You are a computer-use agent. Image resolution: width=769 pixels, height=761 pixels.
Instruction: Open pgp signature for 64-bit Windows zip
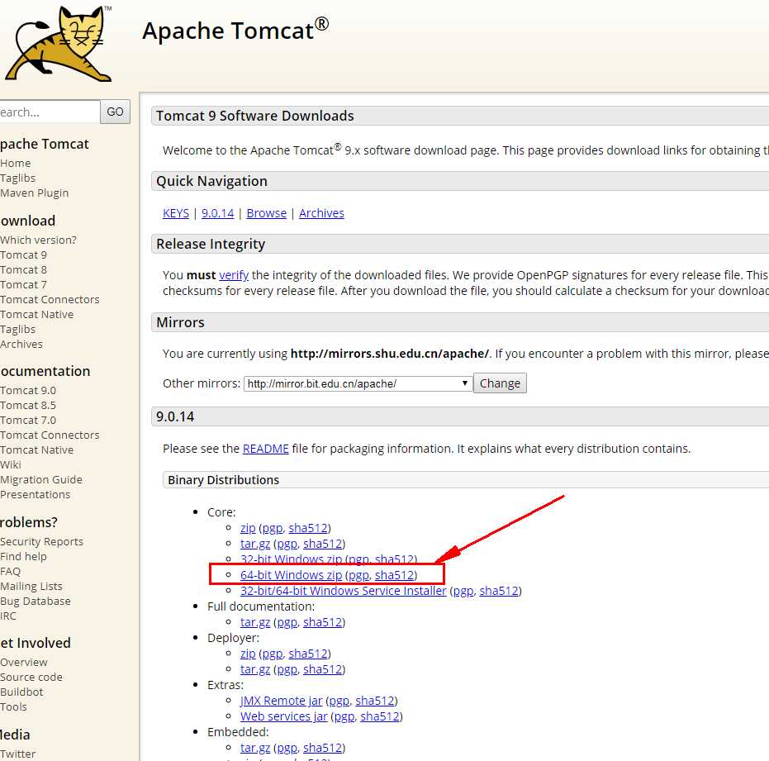pyautogui.click(x=359, y=575)
